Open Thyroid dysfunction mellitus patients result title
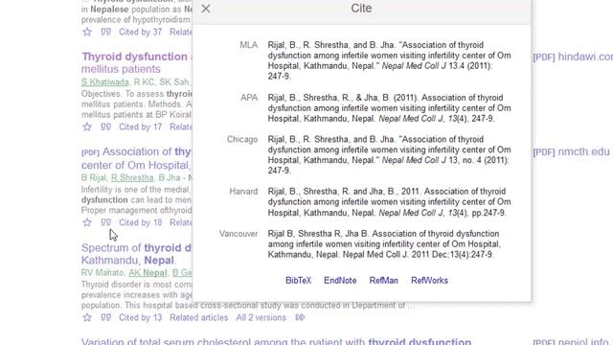The width and height of the screenshot is (613, 345). point(137,62)
